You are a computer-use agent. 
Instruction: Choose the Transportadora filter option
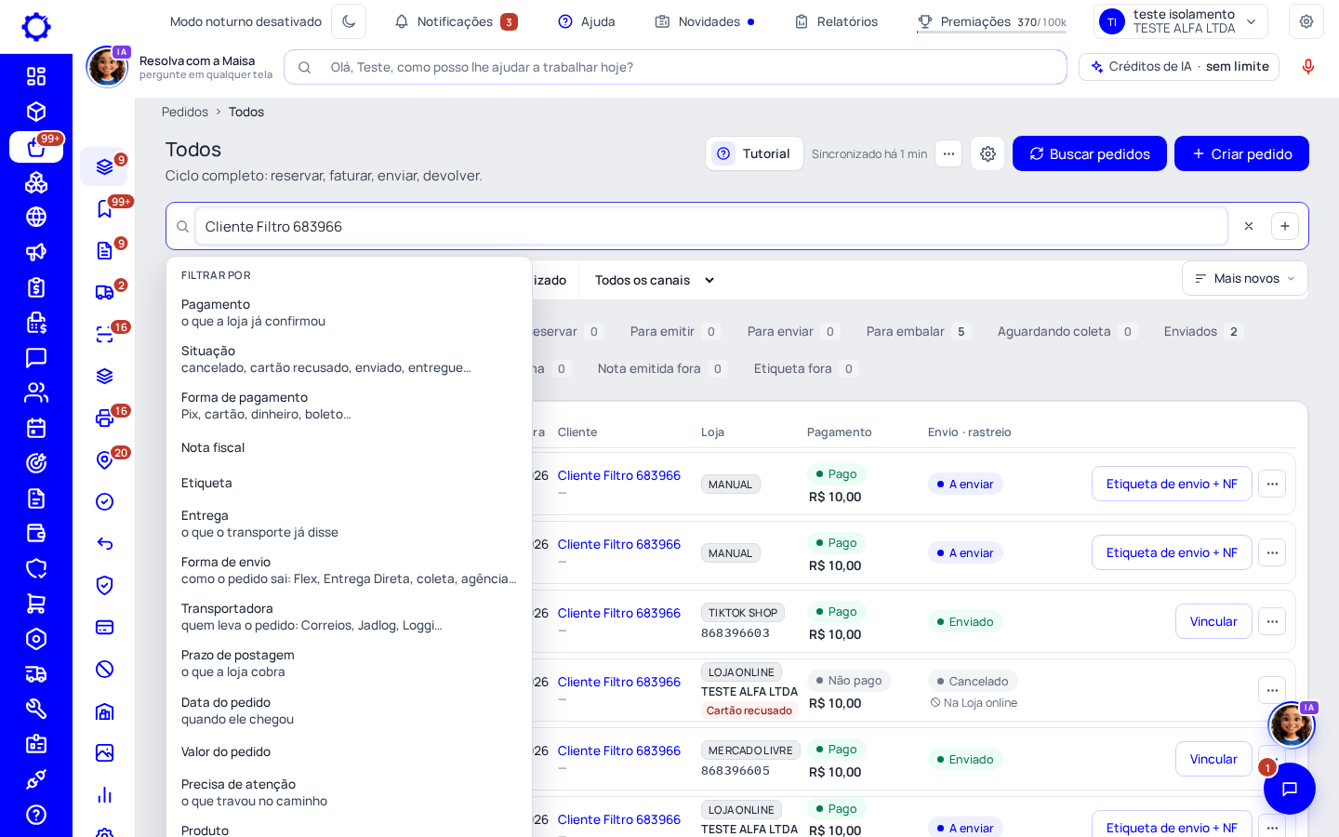[x=349, y=617]
